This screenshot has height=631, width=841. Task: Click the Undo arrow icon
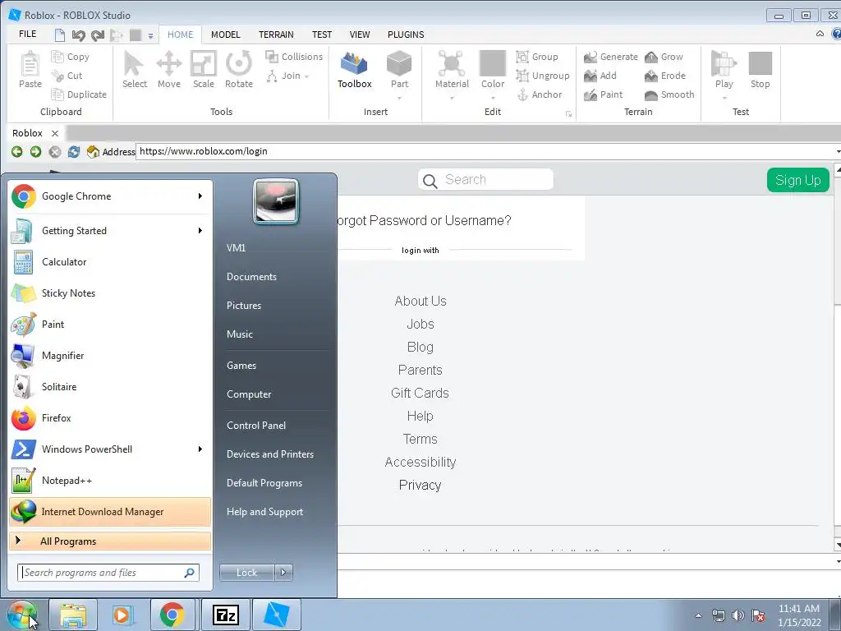78,35
